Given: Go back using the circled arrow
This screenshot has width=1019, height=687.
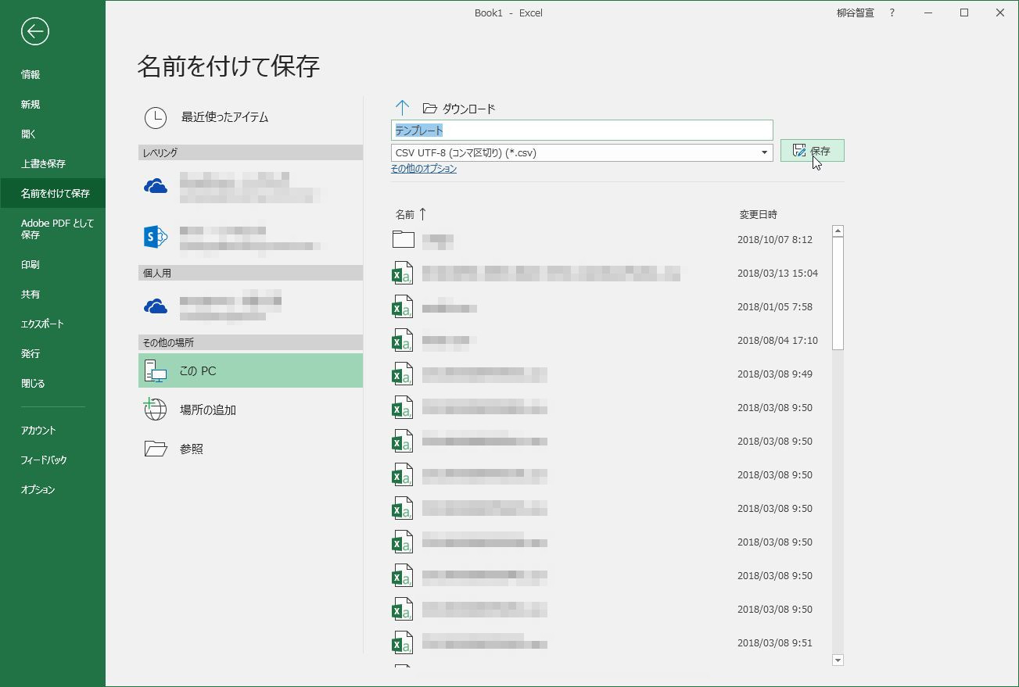Looking at the screenshot, I should pos(35,31).
